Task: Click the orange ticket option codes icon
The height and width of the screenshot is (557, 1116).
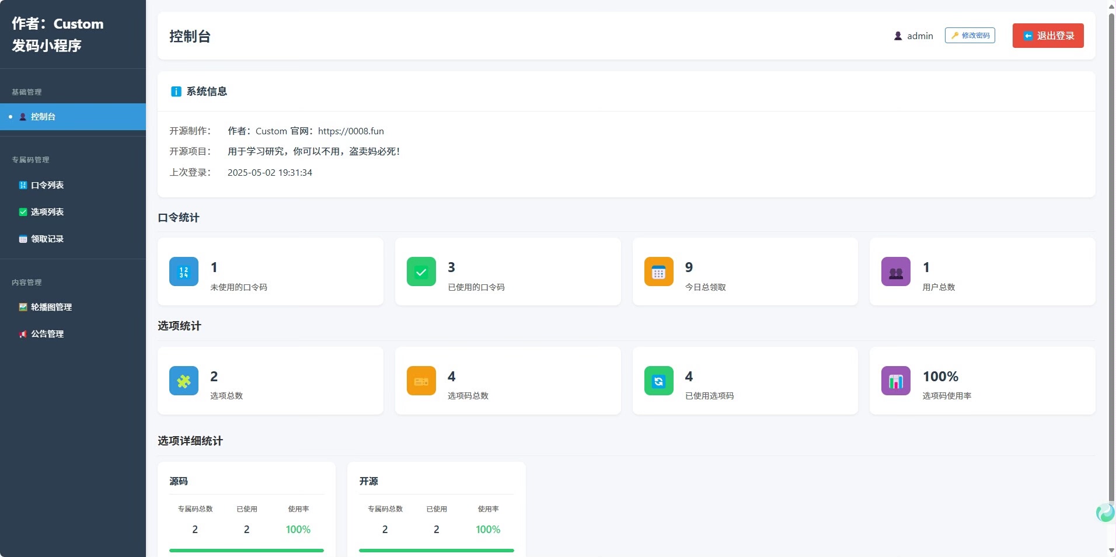Action: pyautogui.click(x=421, y=381)
